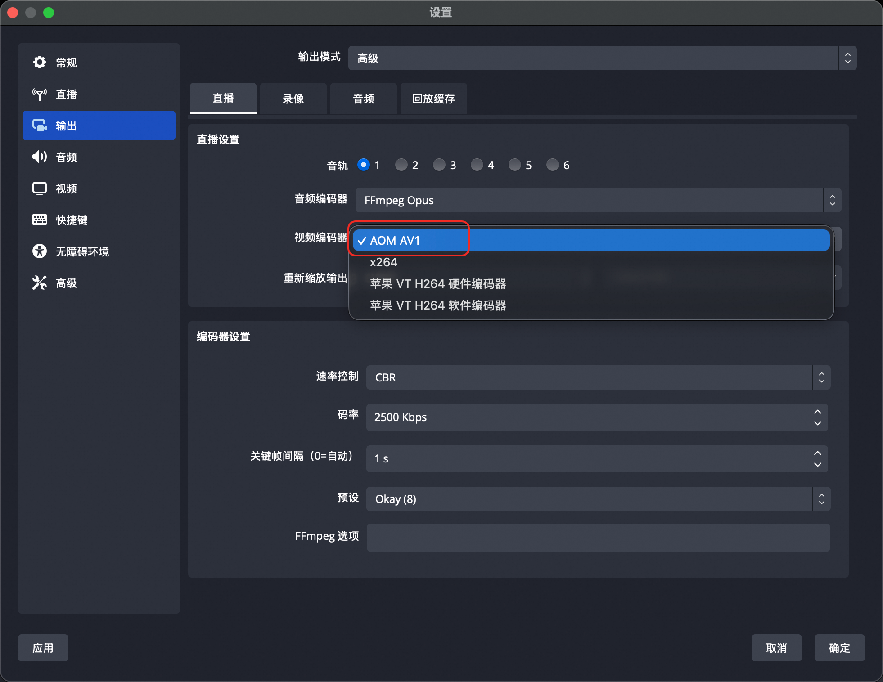Increase 码率 with the up stepper arrow
The width and height of the screenshot is (883, 682).
pyautogui.click(x=817, y=412)
